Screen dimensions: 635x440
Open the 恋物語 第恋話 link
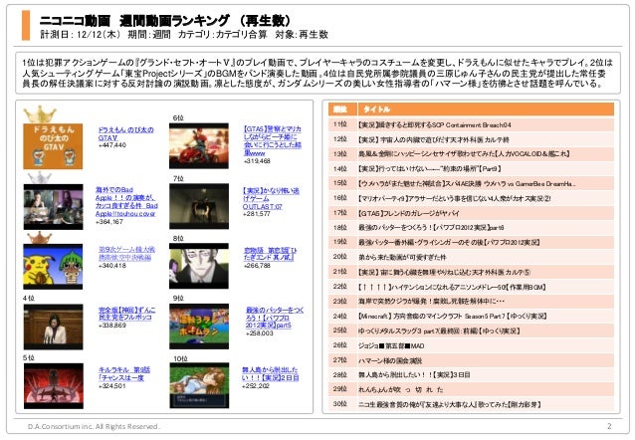[270, 254]
